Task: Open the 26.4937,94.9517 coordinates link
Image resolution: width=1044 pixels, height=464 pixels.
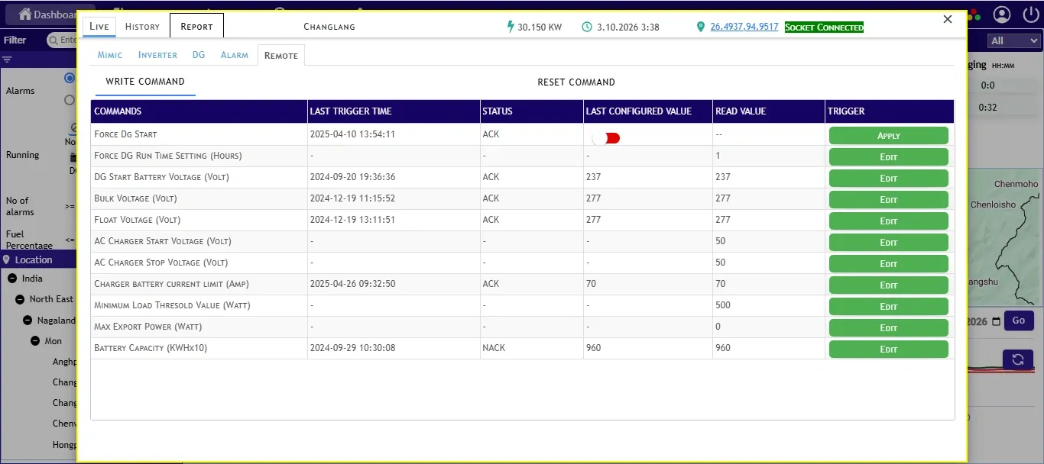Action: (744, 27)
